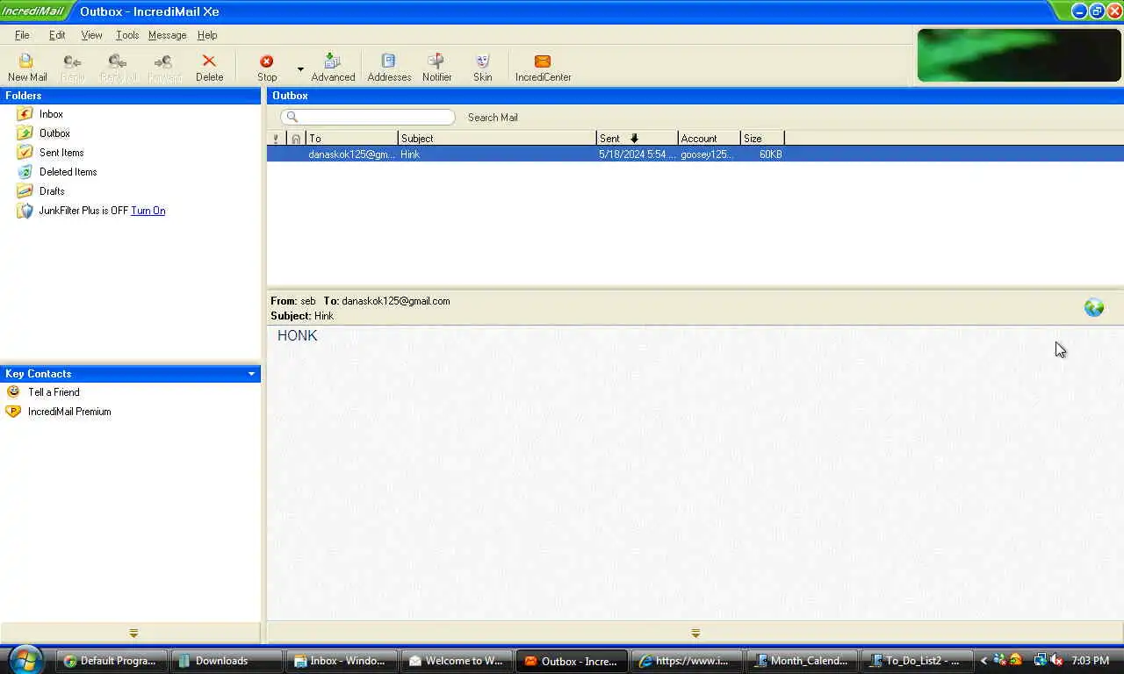Show hidden tray icons arrow
The image size is (1124, 674).
click(983, 661)
